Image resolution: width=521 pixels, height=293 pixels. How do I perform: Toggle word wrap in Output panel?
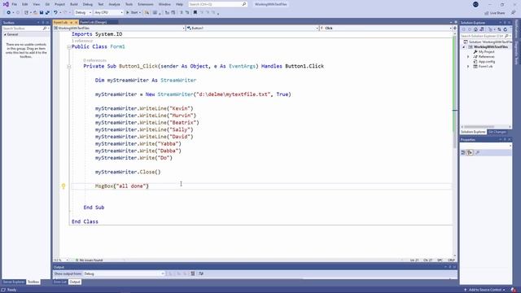pyautogui.click(x=201, y=273)
